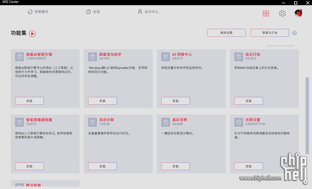Install 系统诊断 with its 安装 button
Screen dimensions: 312x189
tap(103, 166)
